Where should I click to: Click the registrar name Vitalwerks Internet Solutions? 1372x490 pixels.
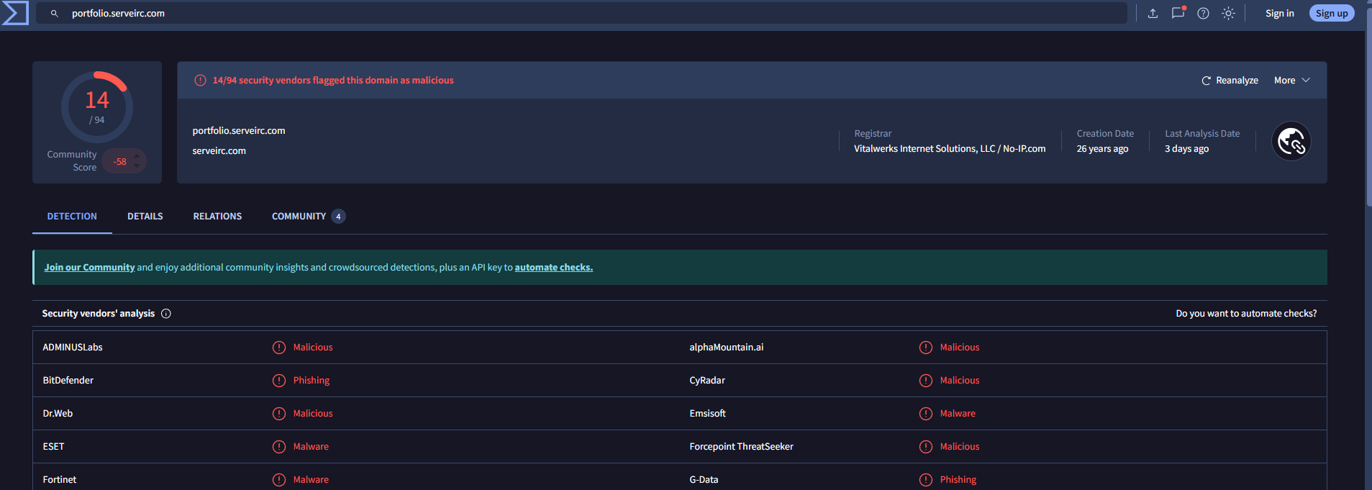[x=950, y=148]
